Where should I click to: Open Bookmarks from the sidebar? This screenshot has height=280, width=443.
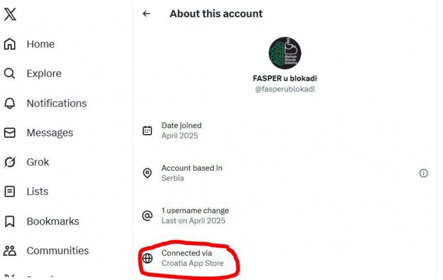tap(53, 221)
